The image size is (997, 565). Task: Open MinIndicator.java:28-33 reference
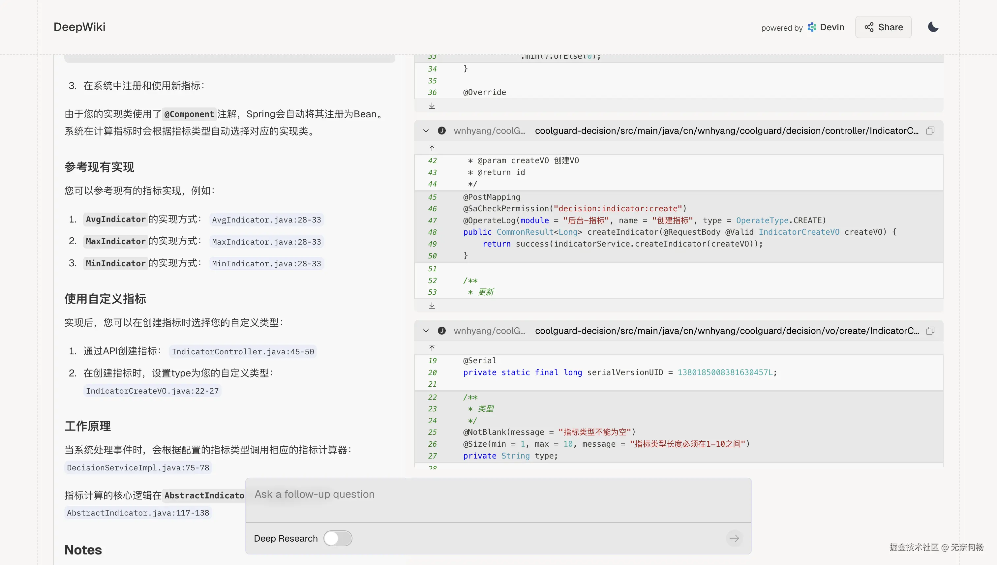[266, 263]
